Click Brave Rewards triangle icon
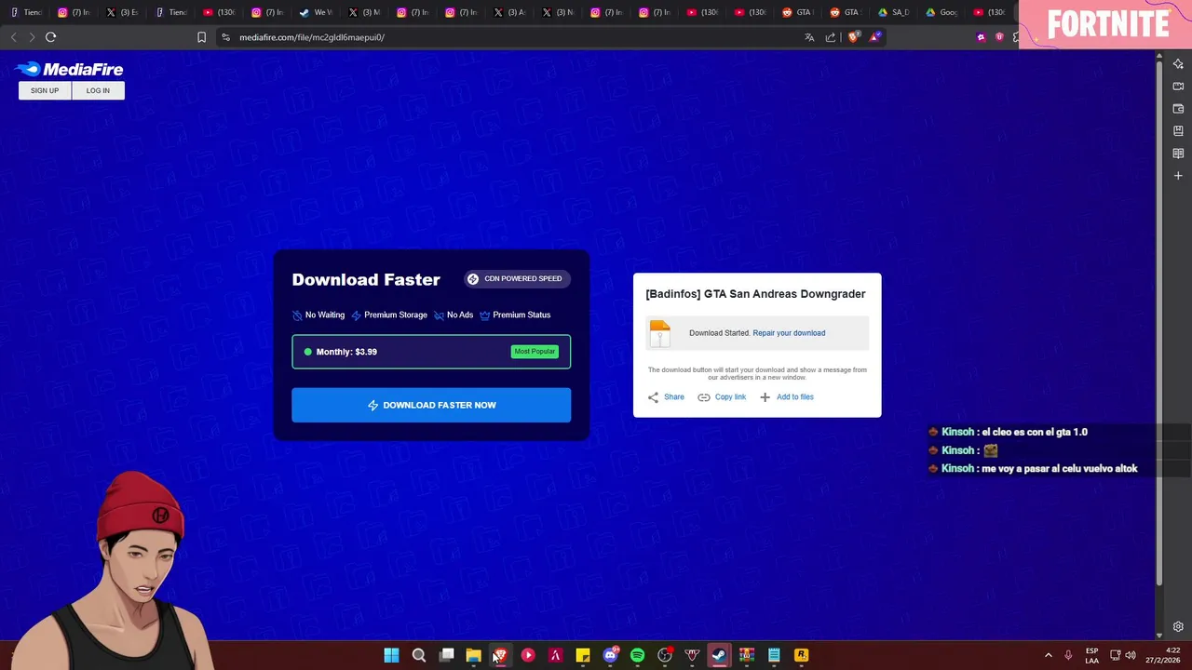This screenshot has height=670, width=1192. (x=874, y=37)
